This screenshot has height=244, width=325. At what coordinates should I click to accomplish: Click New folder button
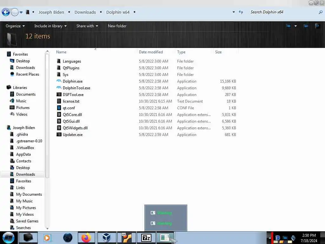[x=117, y=26]
